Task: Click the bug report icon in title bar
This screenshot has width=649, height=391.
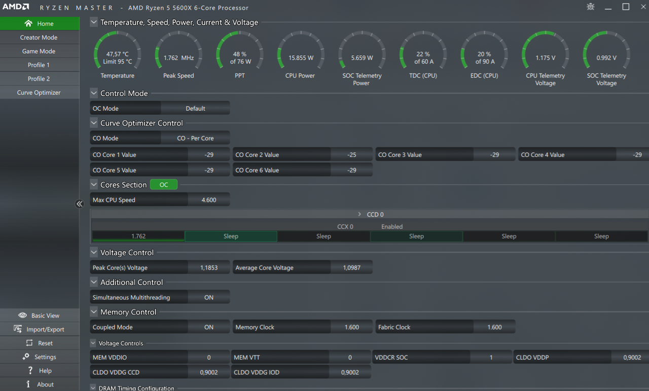Action: tap(591, 7)
